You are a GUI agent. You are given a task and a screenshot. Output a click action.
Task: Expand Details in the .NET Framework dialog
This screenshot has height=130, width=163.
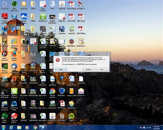[x=61, y=69]
